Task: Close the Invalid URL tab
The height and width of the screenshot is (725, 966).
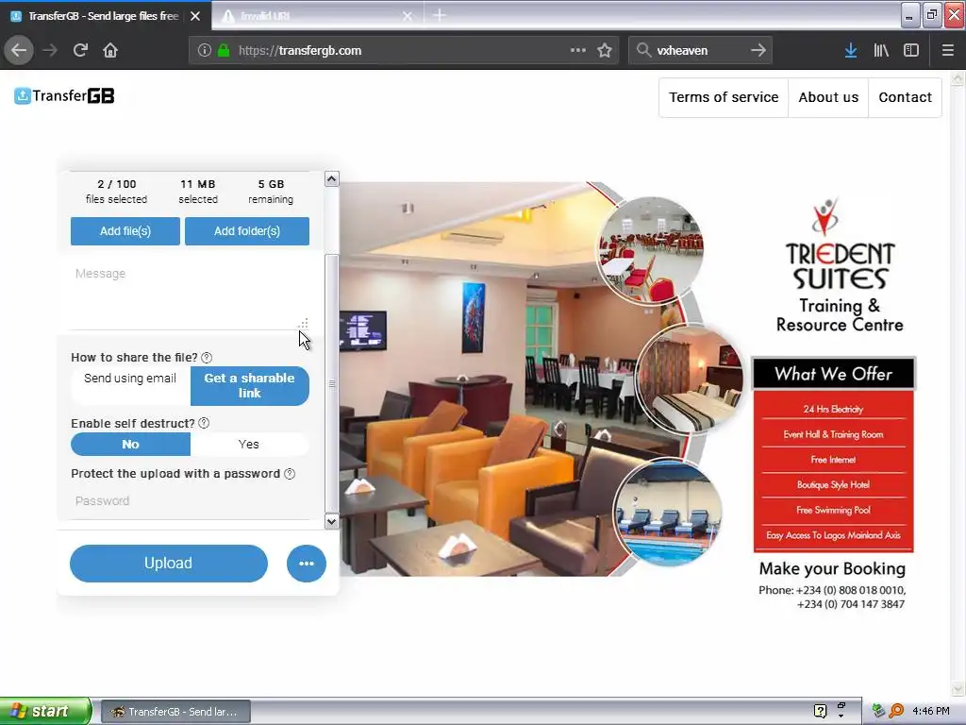Action: point(408,16)
